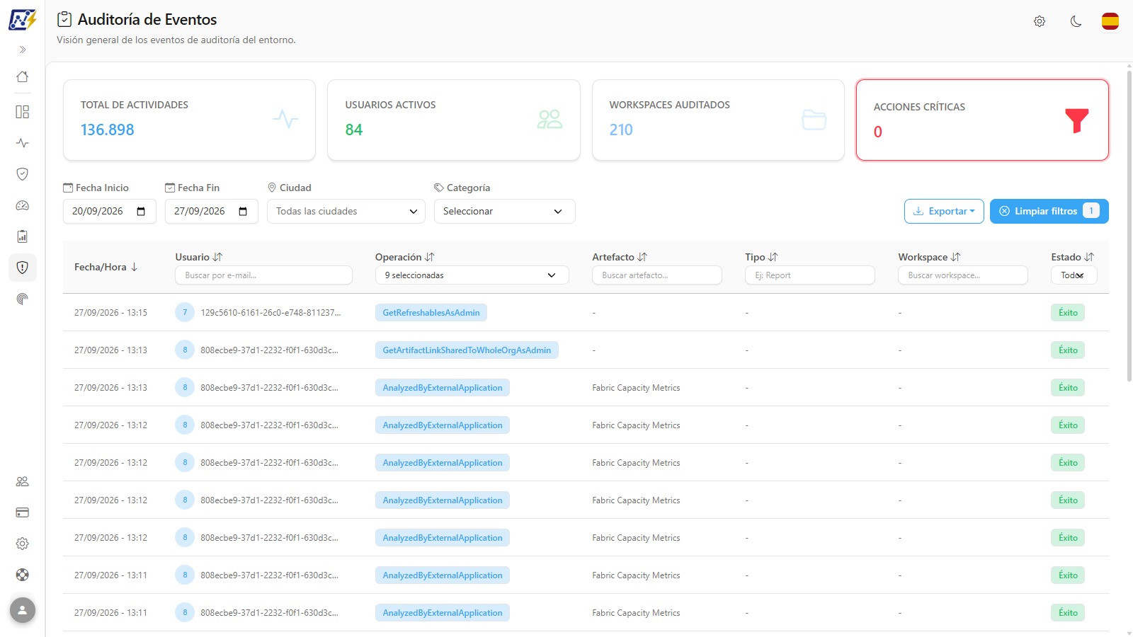Click the app logo in top-left
Image resolution: width=1133 pixels, height=637 pixels.
pos(23,19)
